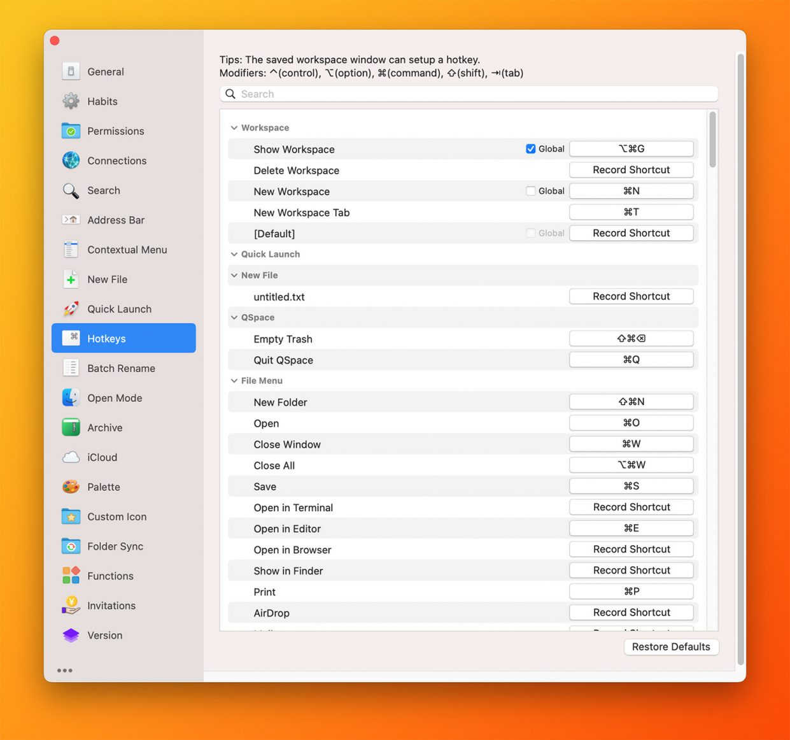Click the Palette paint icon in sidebar
Screen dimensions: 790x740
coord(71,487)
